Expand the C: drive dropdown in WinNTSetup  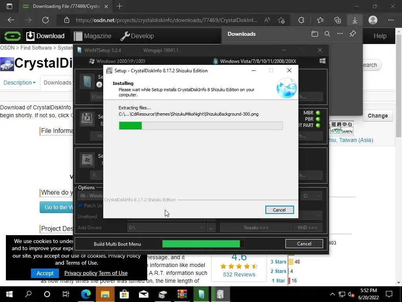312,196
